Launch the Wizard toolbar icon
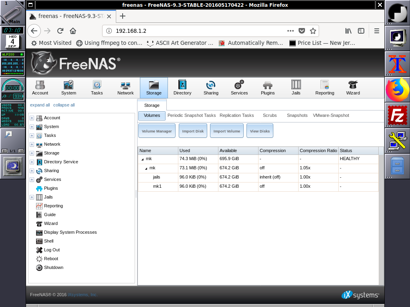Image resolution: width=410 pixels, height=307 pixels. coord(353,88)
